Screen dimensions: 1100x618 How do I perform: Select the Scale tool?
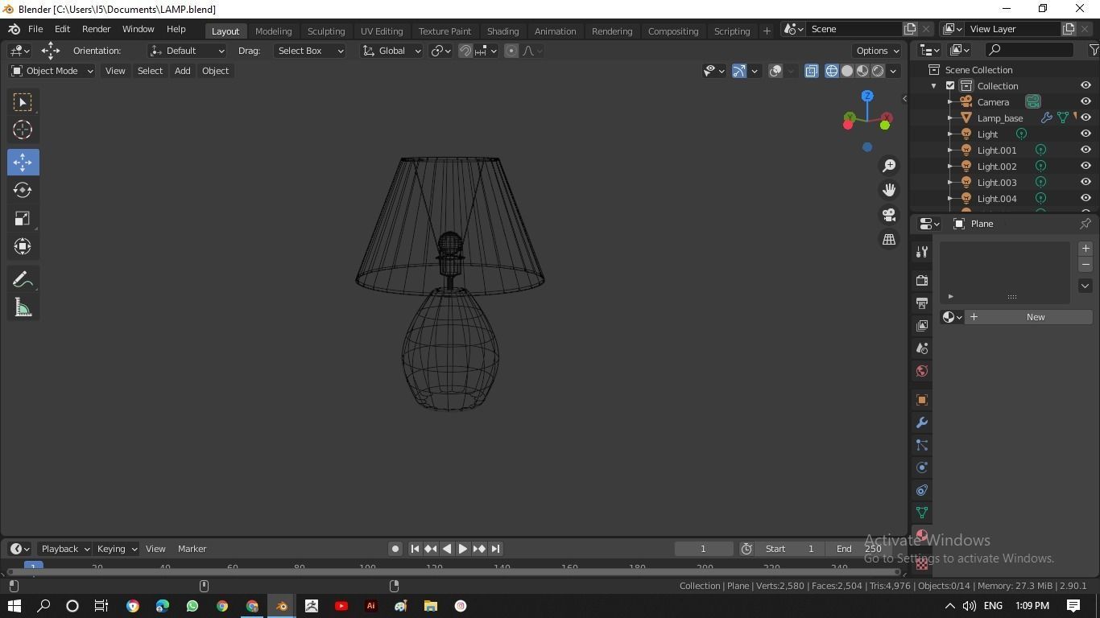23,218
